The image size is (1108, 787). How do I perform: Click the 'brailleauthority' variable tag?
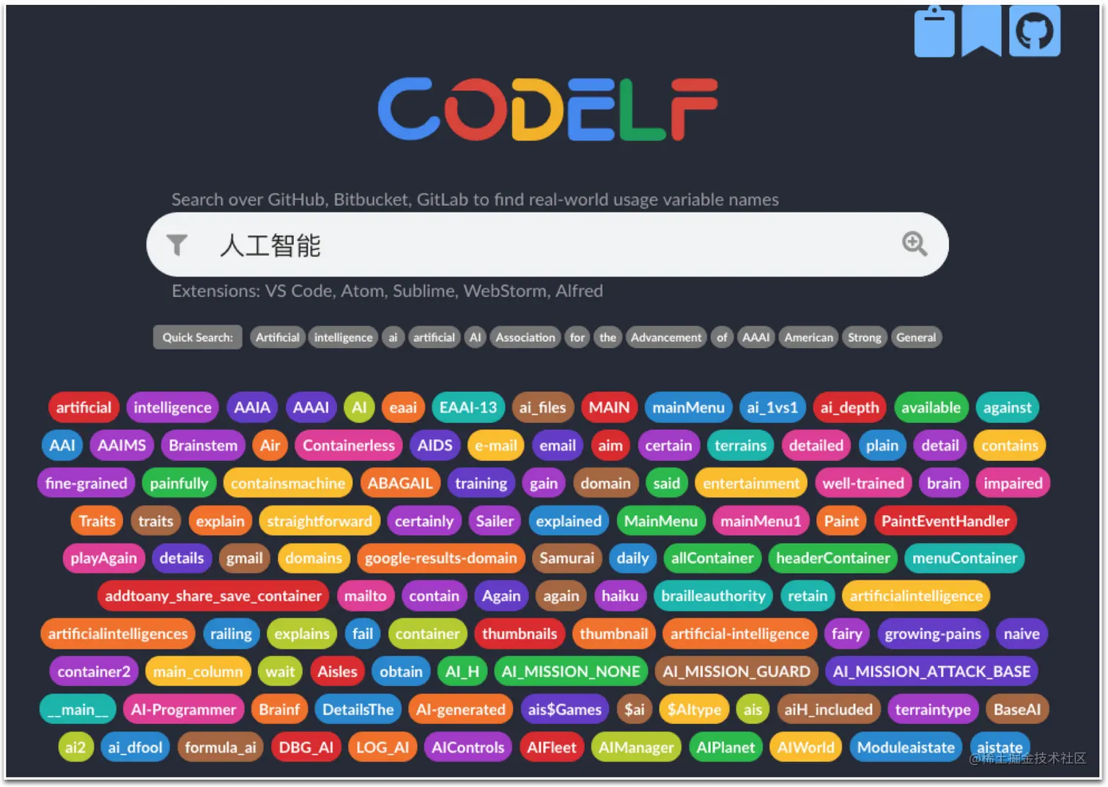click(x=714, y=596)
